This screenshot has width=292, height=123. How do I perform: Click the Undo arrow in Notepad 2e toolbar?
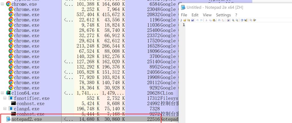[198, 20]
